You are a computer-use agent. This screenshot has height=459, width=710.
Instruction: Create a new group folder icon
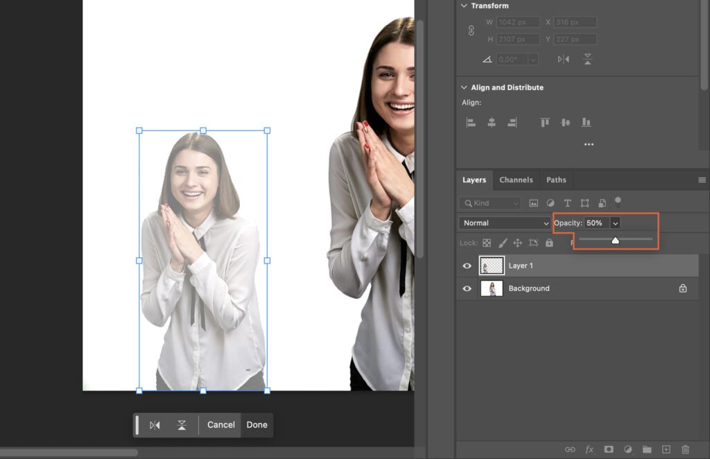(x=648, y=449)
